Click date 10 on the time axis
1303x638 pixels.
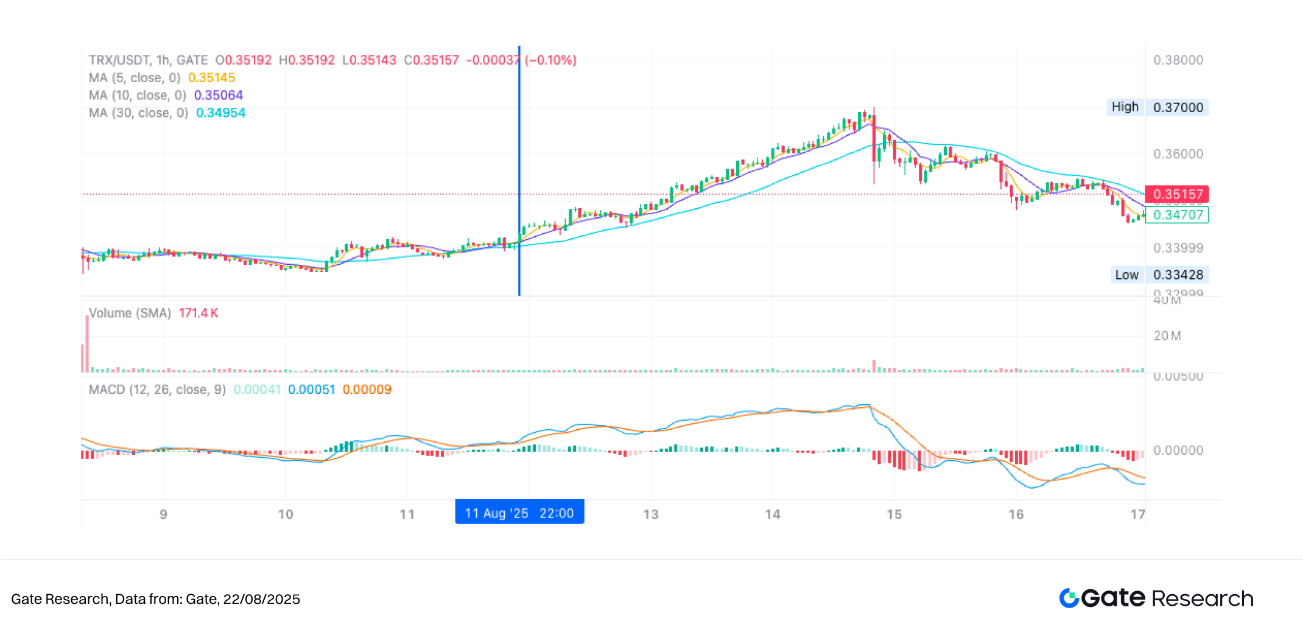click(286, 514)
